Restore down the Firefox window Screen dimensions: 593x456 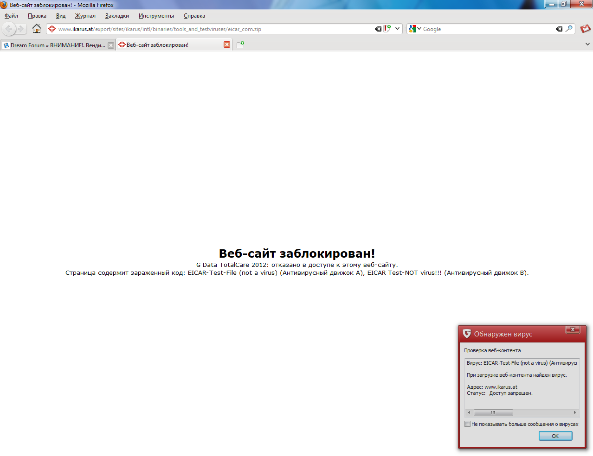(564, 4)
